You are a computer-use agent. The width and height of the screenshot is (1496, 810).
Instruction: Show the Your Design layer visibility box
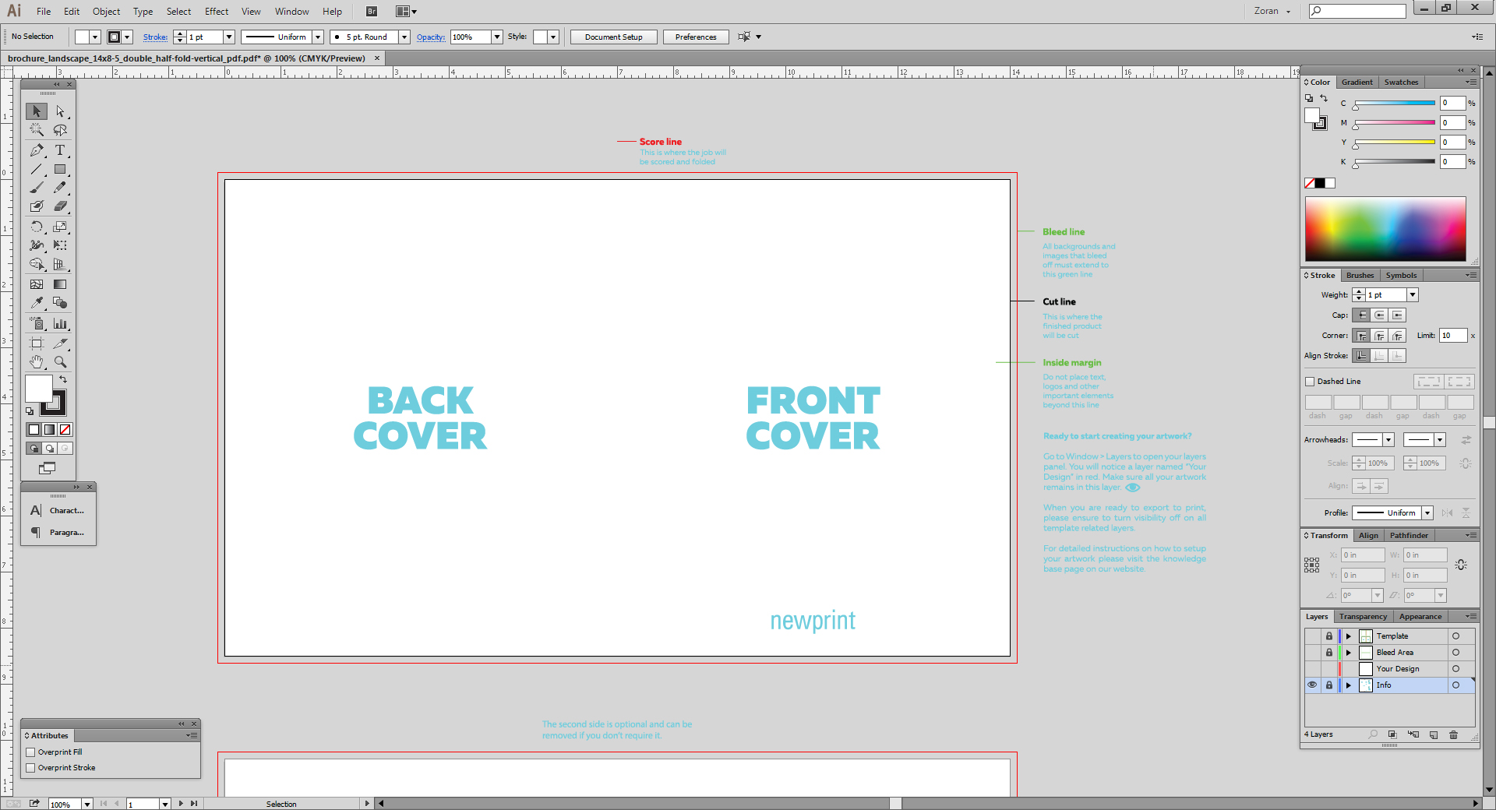coord(1312,669)
